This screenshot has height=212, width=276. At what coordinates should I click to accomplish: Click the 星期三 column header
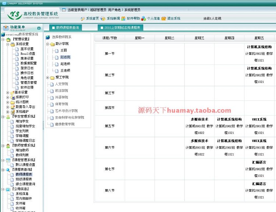tap(199, 38)
